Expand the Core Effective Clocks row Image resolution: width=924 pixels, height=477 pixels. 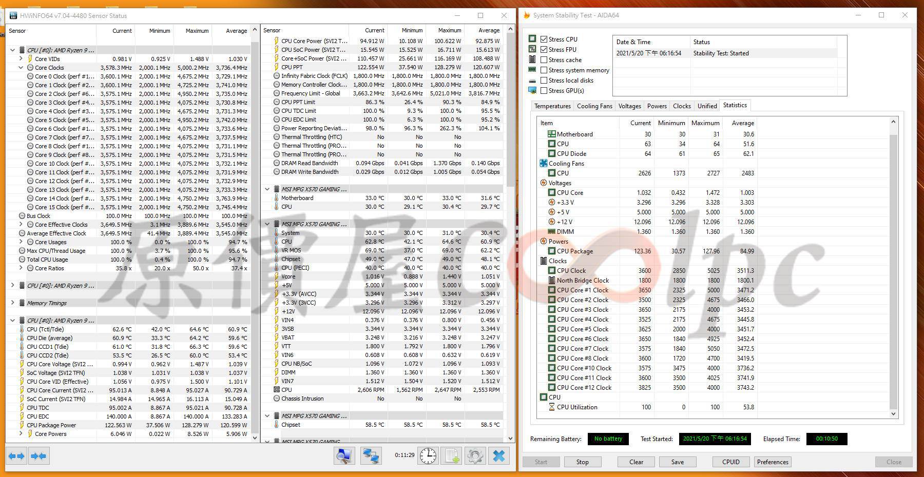tap(21, 224)
